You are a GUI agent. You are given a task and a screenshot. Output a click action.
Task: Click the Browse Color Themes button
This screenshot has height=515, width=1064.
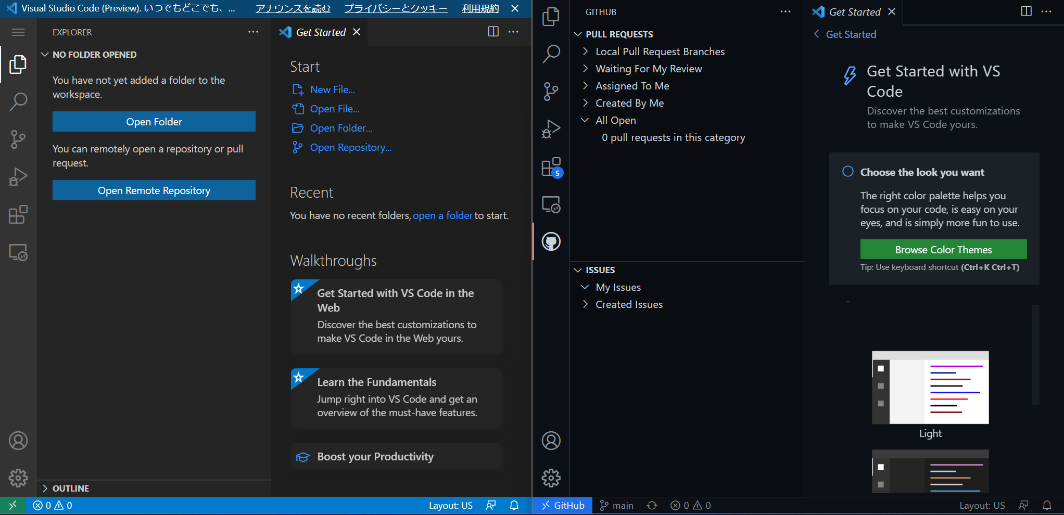(x=943, y=249)
